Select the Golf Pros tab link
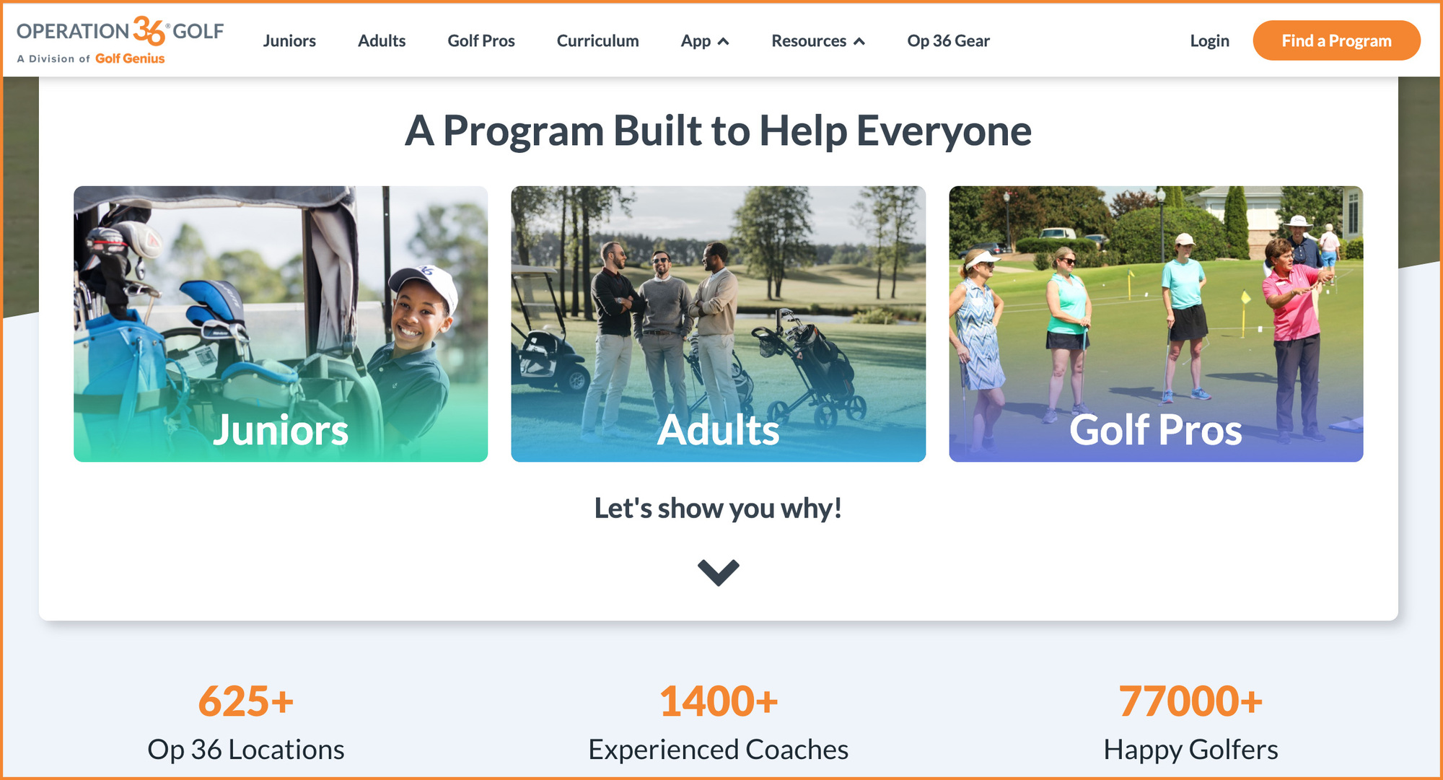Screen dimensions: 1443x780 point(481,40)
